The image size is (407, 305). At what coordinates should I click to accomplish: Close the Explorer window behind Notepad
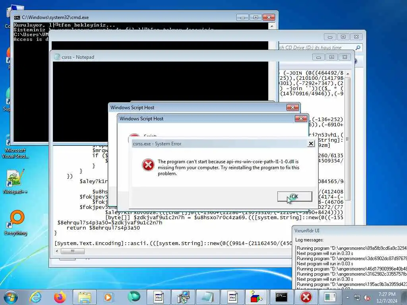click(x=356, y=37)
